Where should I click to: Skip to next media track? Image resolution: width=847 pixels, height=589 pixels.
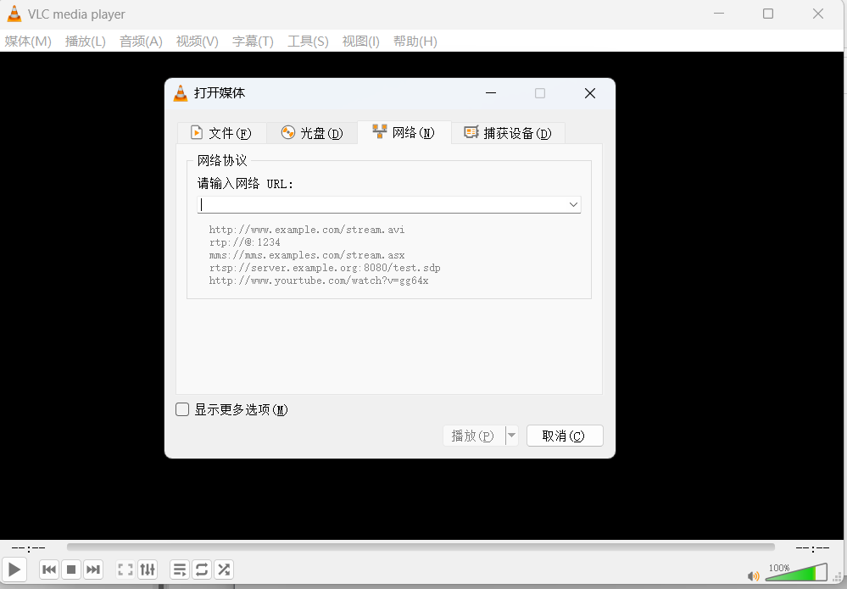(x=93, y=569)
